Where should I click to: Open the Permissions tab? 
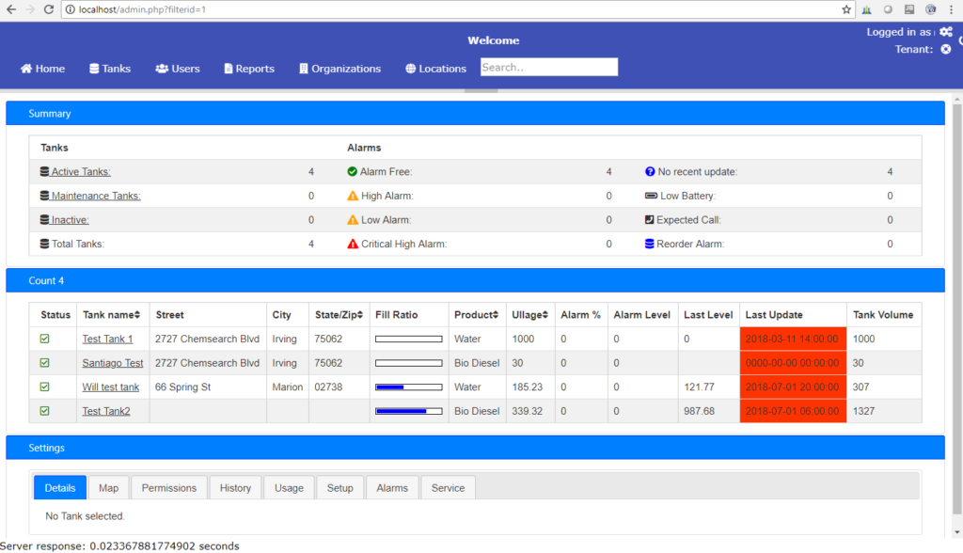pyautogui.click(x=169, y=487)
